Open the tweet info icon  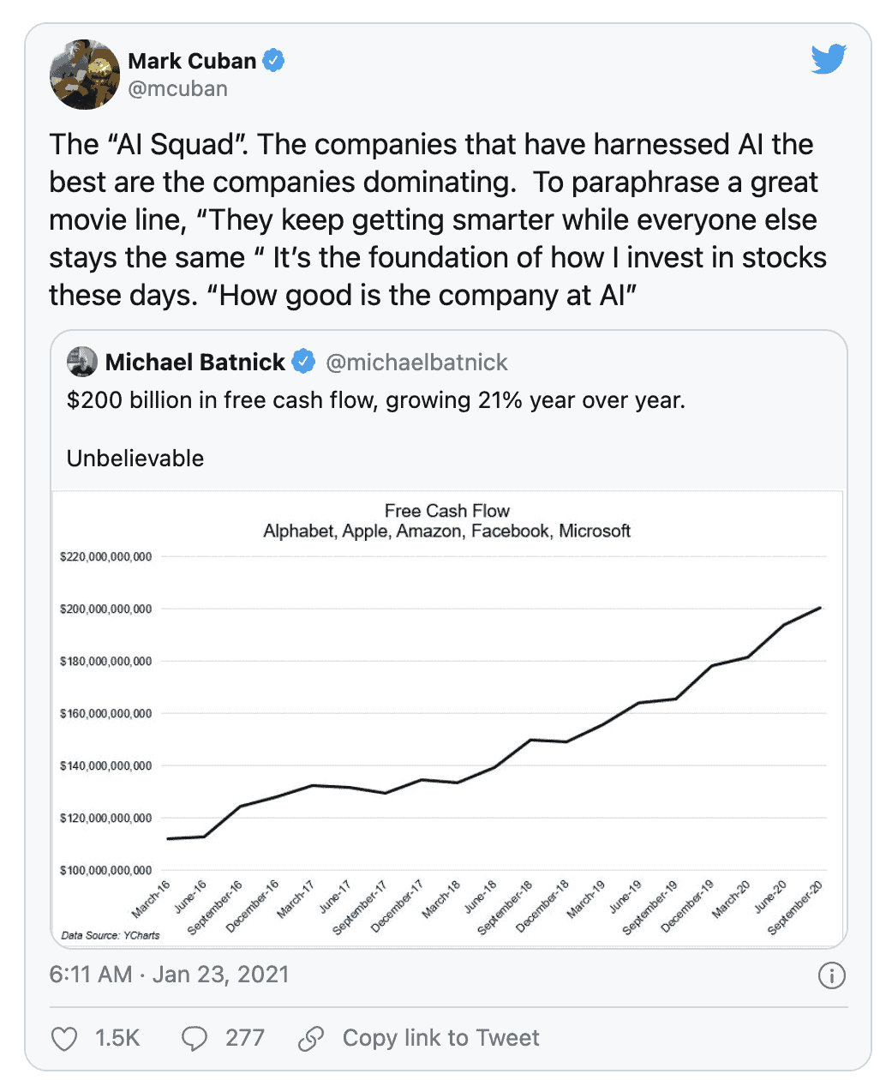[831, 975]
